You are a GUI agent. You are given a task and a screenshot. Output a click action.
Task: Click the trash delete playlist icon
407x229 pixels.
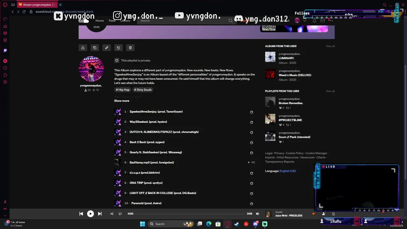pos(130,48)
